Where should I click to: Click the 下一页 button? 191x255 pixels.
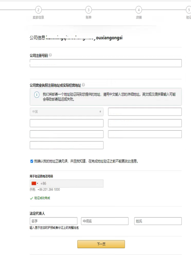click(101, 244)
